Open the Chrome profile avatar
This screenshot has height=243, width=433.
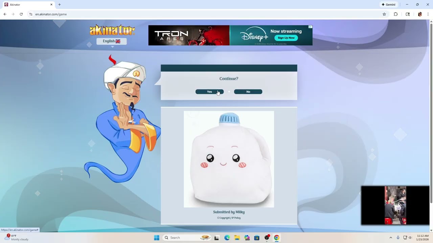tap(420, 14)
